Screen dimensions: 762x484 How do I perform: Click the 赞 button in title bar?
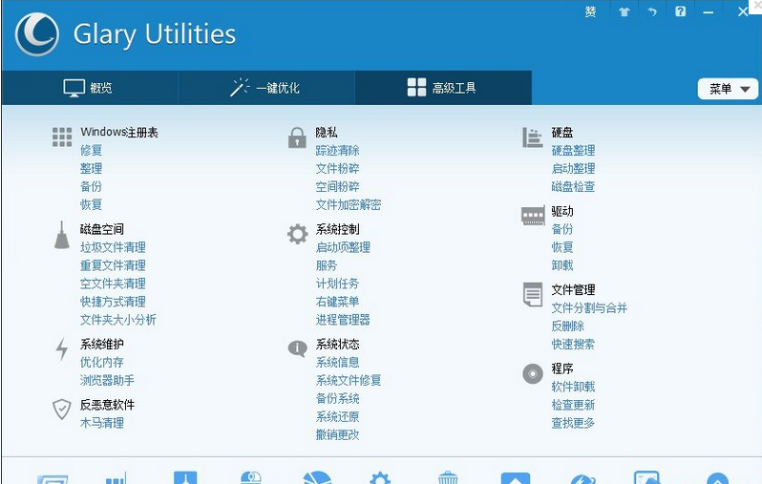[590, 12]
